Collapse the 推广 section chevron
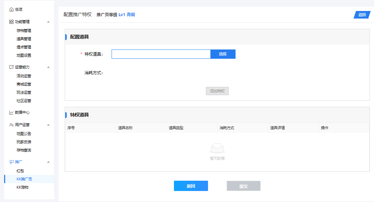 (49, 162)
